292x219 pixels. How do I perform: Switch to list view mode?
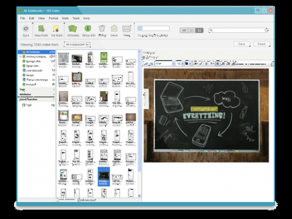click(184, 30)
